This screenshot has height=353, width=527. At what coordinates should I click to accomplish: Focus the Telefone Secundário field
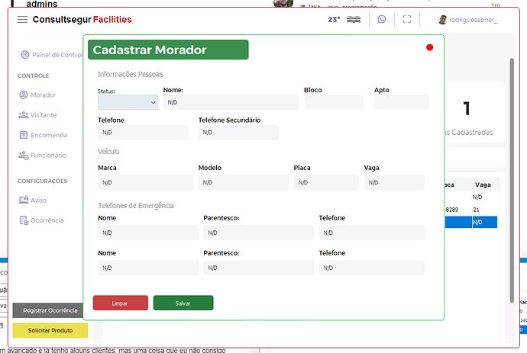(x=238, y=132)
